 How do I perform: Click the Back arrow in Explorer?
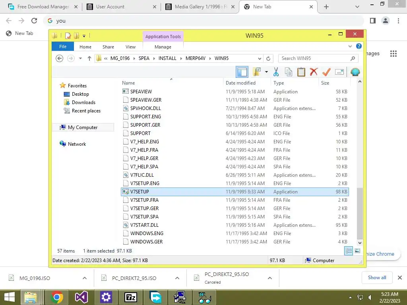(x=60, y=58)
